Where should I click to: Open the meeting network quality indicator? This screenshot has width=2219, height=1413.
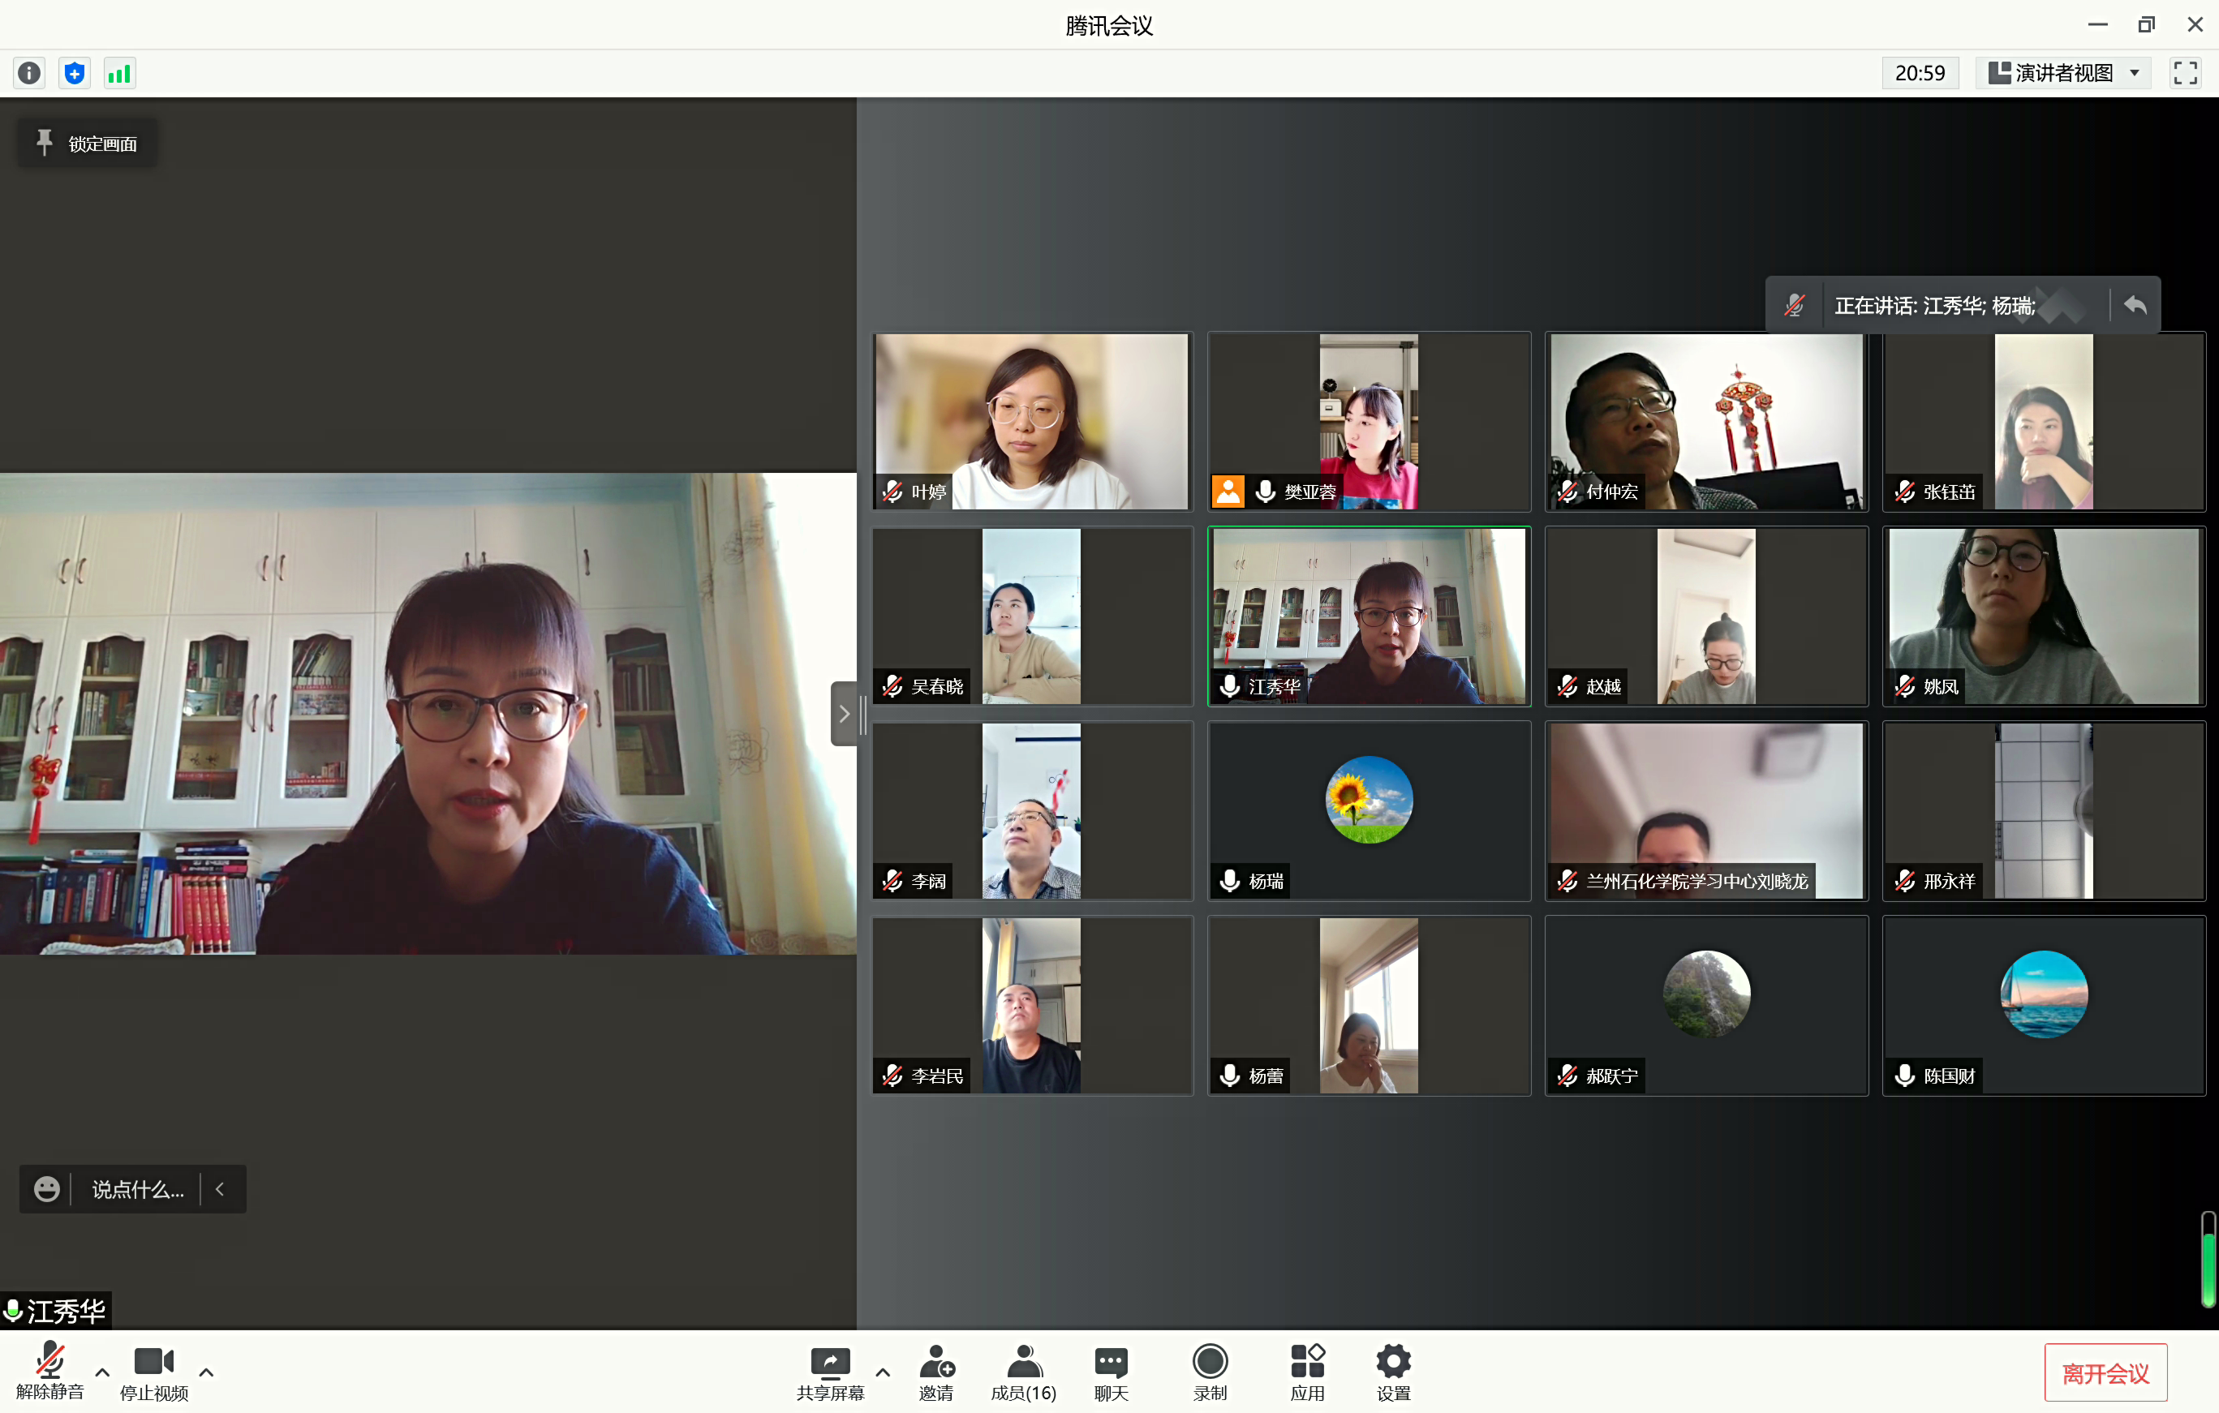pos(120,73)
